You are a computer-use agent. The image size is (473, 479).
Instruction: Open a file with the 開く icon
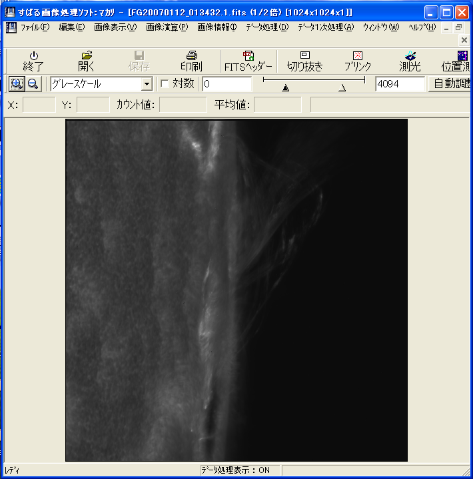86,61
